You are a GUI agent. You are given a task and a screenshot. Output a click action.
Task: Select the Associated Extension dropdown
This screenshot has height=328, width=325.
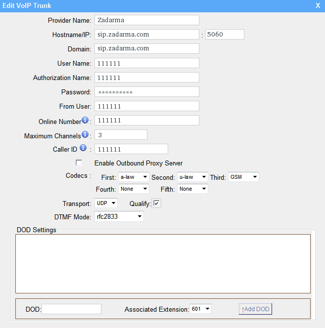coord(201,309)
